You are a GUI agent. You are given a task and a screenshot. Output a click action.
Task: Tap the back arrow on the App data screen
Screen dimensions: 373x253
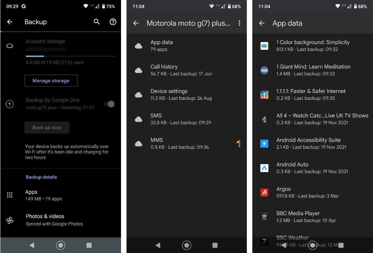[262, 23]
